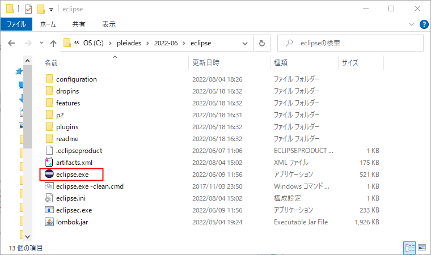Open the 共有 ribbon tab
Image resolution: width=431 pixels, height=255 pixels.
click(79, 24)
